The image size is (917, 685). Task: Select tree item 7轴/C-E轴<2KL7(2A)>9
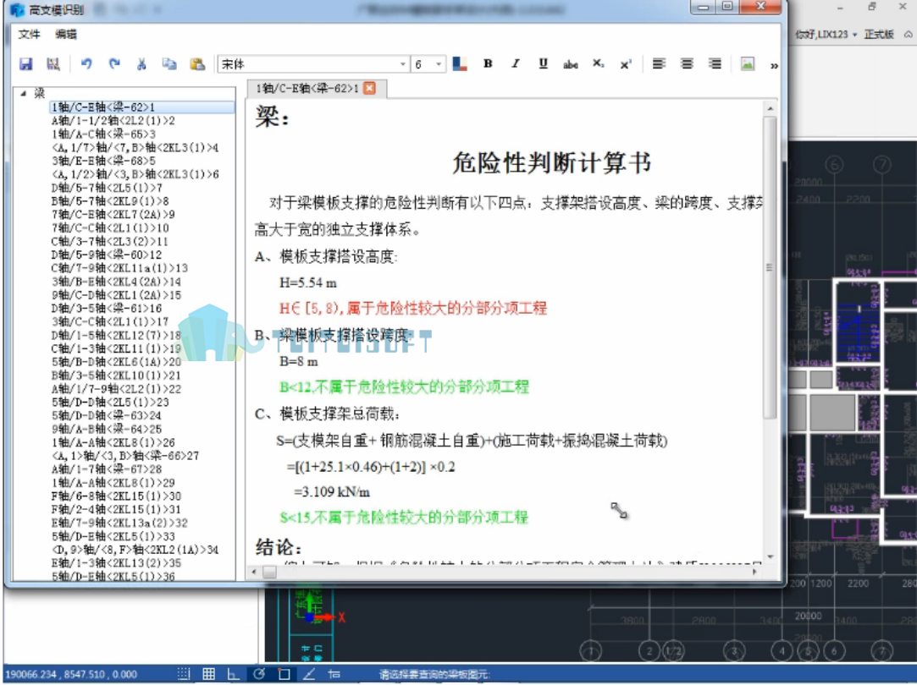113,214
